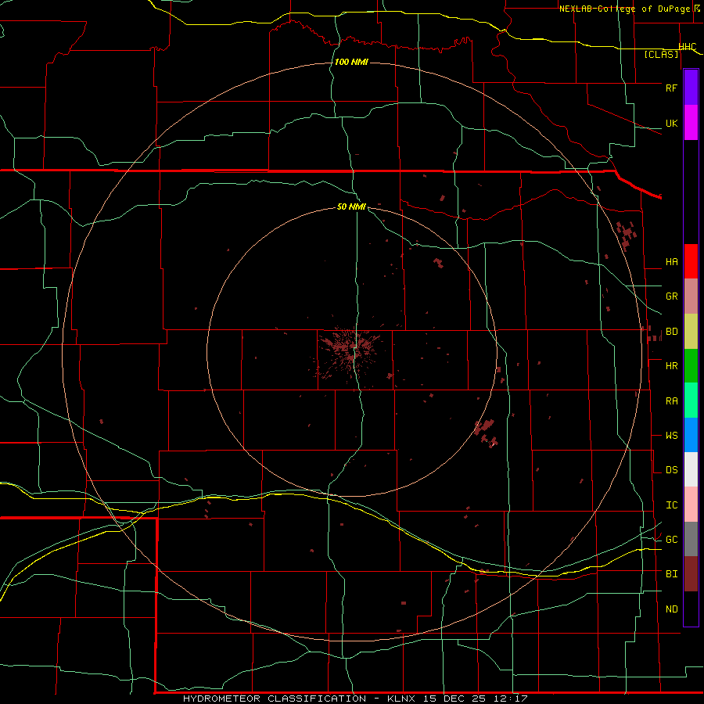Screen dimensions: 704x704
Task: Click the HA legend label
Action: coord(671,262)
